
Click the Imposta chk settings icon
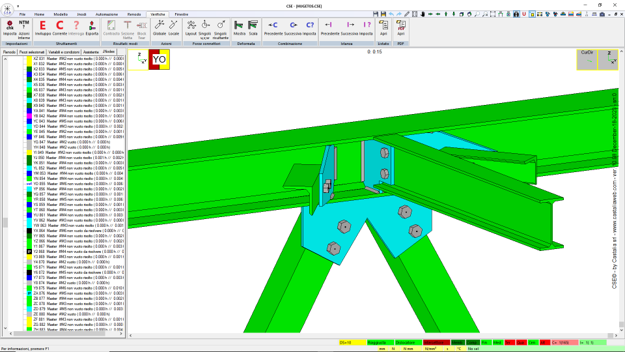[x=10, y=28]
